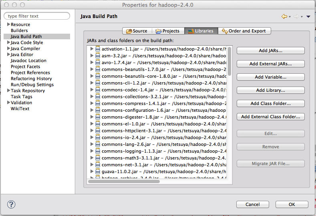Expand the Validation node
This screenshot has height=216, width=316.
(x=8, y=103)
